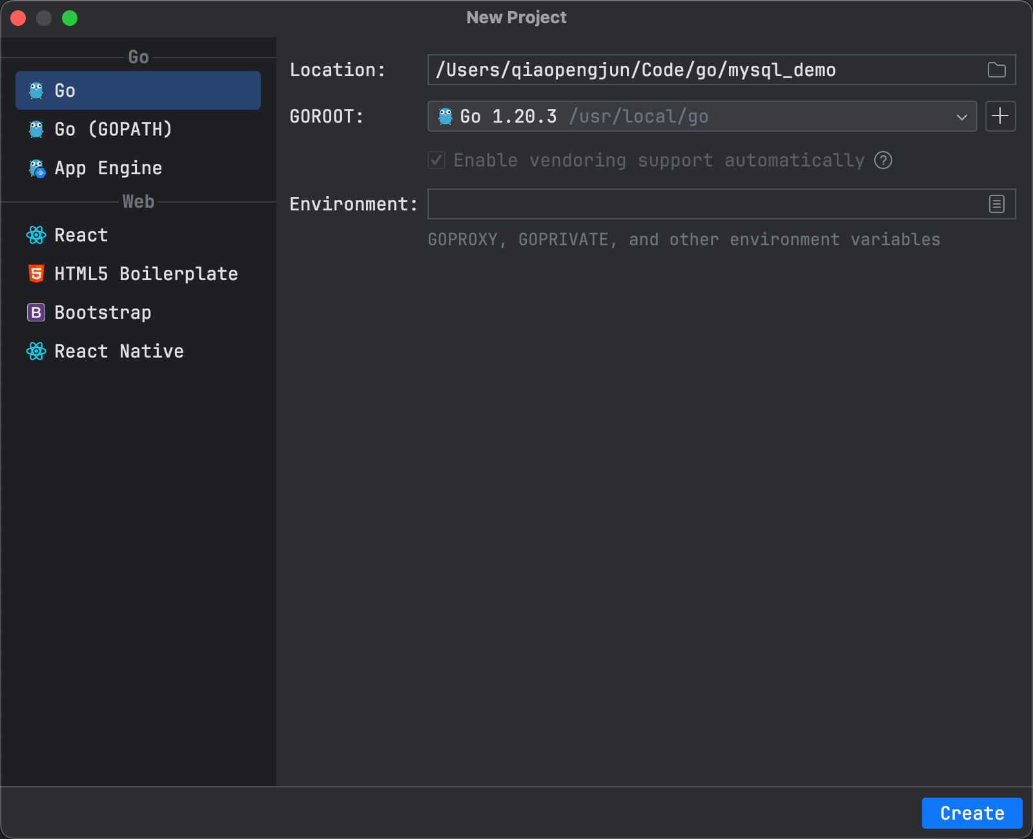Select the Go (GOPATH) project type
1033x839 pixels.
[138, 129]
